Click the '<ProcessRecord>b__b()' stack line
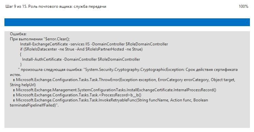Image resolution: width=254 pixels, height=132 pixels. tap(77, 95)
